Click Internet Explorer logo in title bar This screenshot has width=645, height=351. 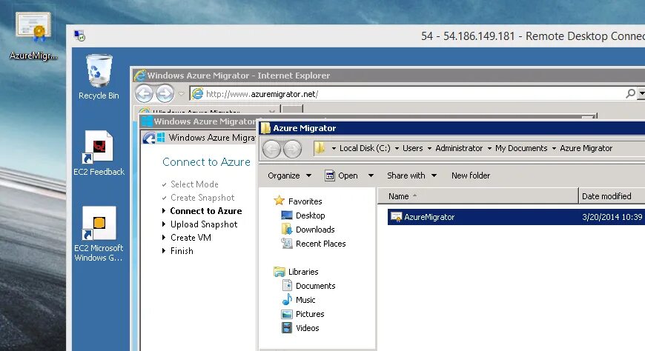pyautogui.click(x=140, y=76)
